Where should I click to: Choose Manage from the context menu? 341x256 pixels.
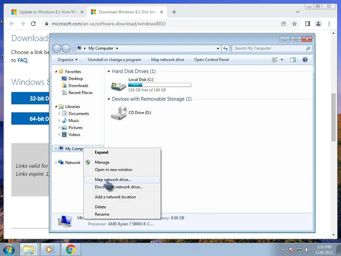tap(122, 162)
